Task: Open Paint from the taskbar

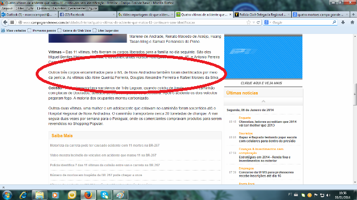Action: (120, 195)
